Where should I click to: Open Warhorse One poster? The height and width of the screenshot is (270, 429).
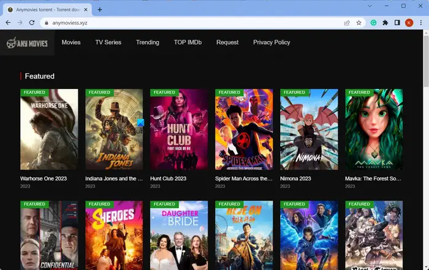pyautogui.click(x=49, y=129)
